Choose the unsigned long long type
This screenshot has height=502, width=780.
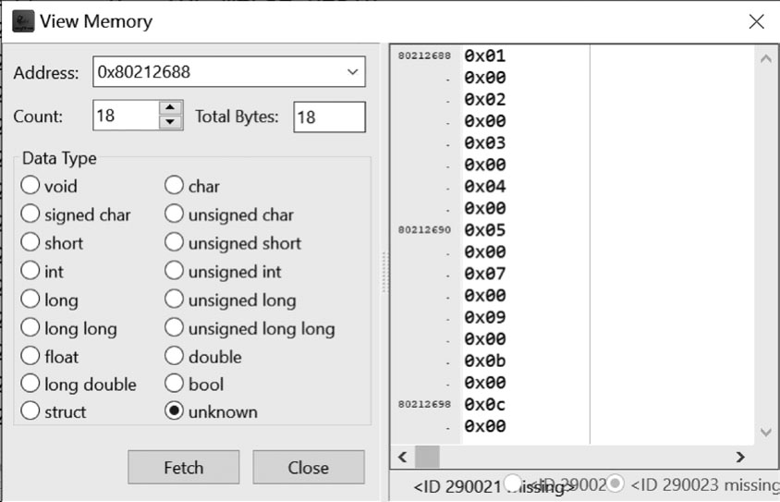(174, 328)
